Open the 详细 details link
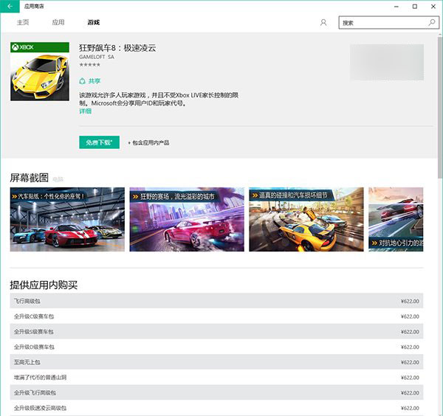 click(x=85, y=111)
